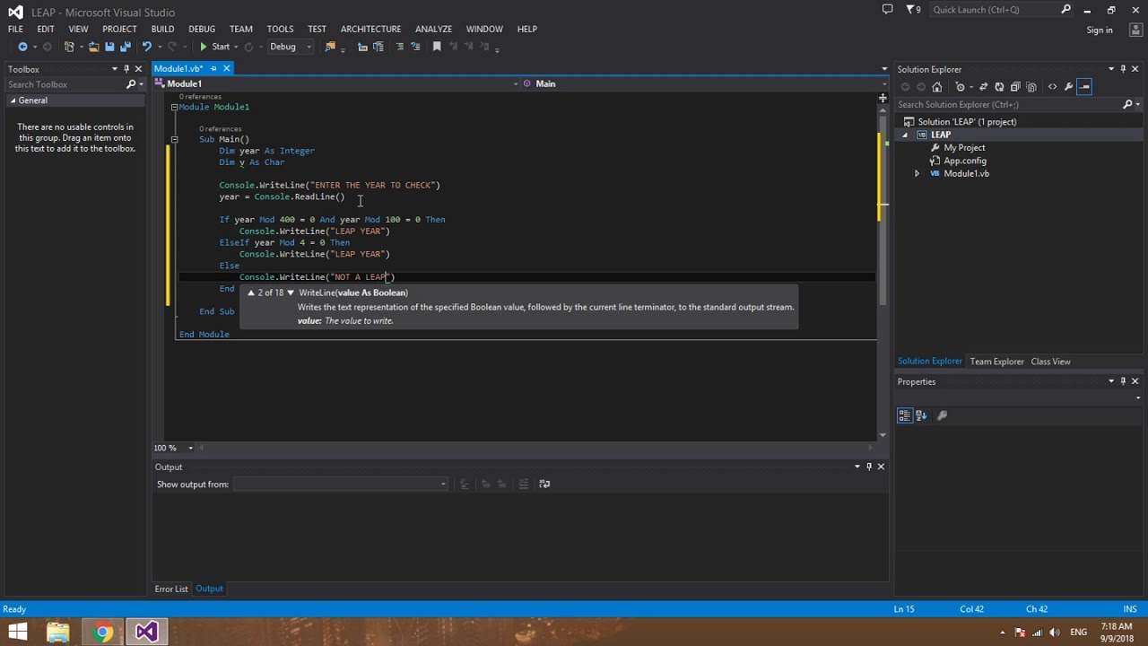Click View Code icon in Solution Explorer
1148x646 pixels.
[1052, 87]
